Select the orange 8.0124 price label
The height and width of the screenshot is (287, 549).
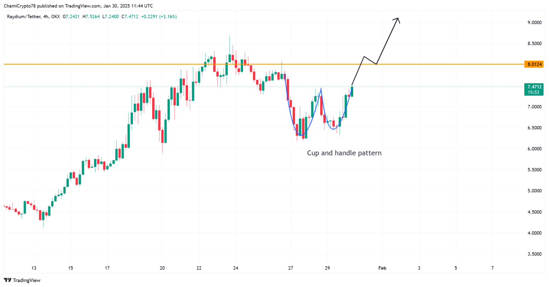[534, 64]
